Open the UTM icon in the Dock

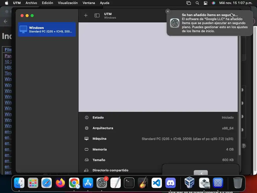(x=218, y=183)
